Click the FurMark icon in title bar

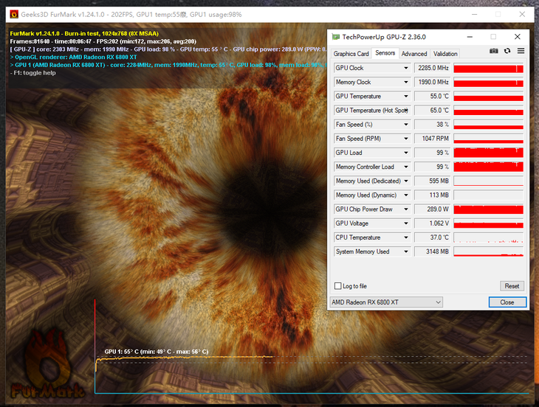pyautogui.click(x=13, y=14)
